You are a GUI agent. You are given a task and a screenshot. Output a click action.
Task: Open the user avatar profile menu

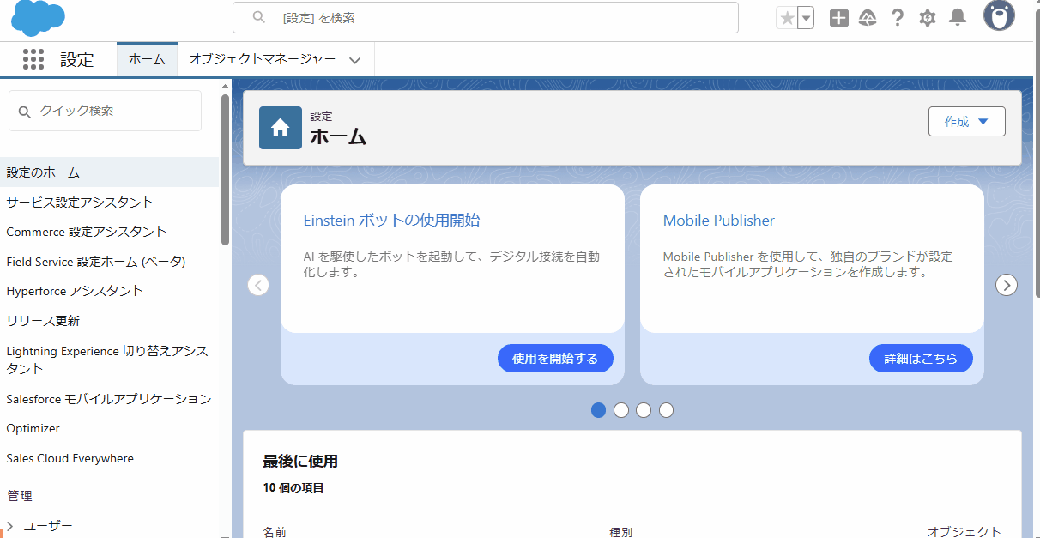point(999,15)
